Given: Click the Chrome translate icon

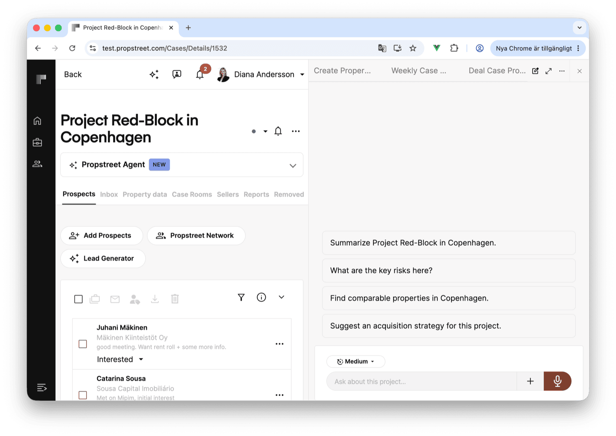Looking at the screenshot, I should click(x=382, y=48).
